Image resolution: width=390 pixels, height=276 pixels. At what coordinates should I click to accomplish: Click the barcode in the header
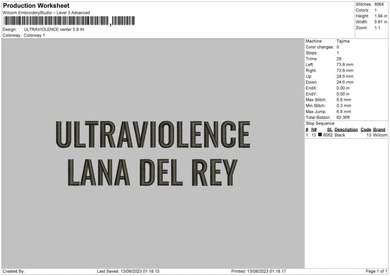tap(69, 21)
